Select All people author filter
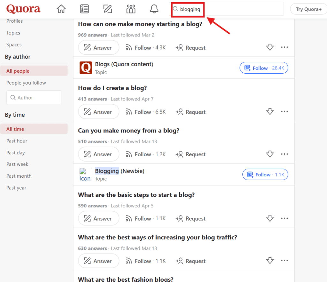This screenshot has height=282, width=327. tap(34, 71)
